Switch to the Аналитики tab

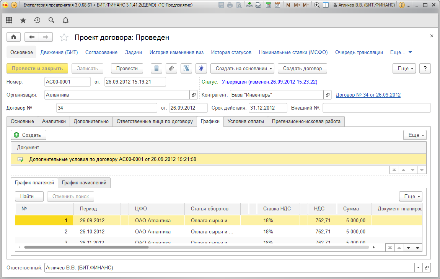[54, 121]
